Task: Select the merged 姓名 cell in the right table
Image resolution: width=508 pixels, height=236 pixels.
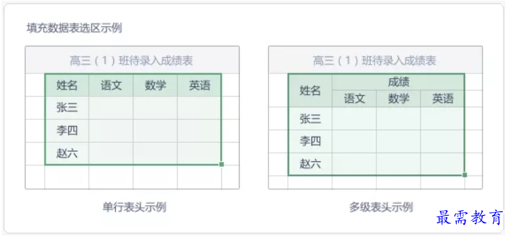Action: point(310,91)
